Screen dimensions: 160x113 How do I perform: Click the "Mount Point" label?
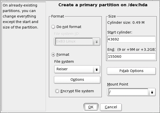pos(117,84)
